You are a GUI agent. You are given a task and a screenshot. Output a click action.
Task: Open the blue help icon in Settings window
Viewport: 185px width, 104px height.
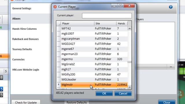171,7
